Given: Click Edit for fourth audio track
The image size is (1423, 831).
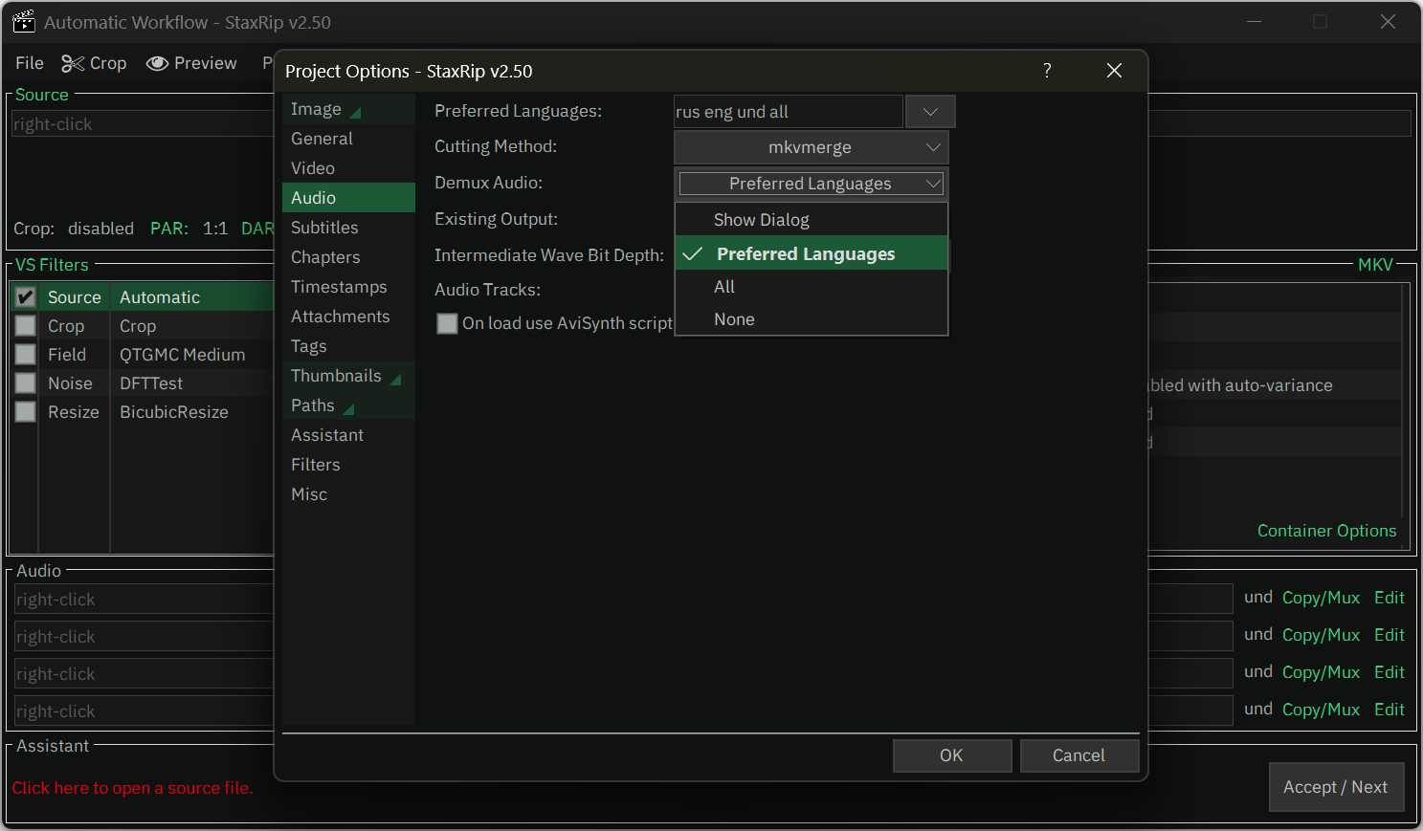Looking at the screenshot, I should pos(1389,710).
